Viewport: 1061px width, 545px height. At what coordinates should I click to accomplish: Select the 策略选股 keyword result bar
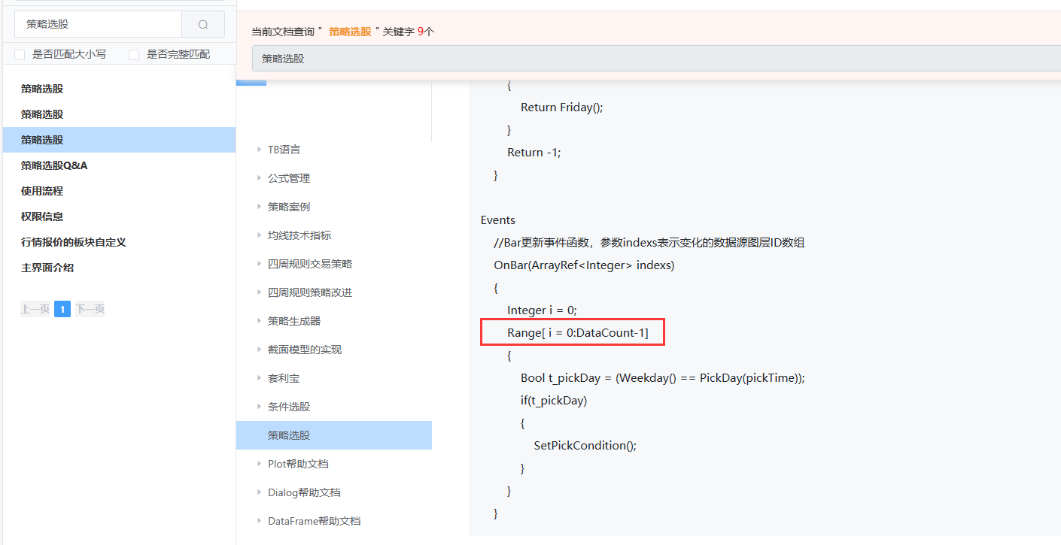click(655, 58)
